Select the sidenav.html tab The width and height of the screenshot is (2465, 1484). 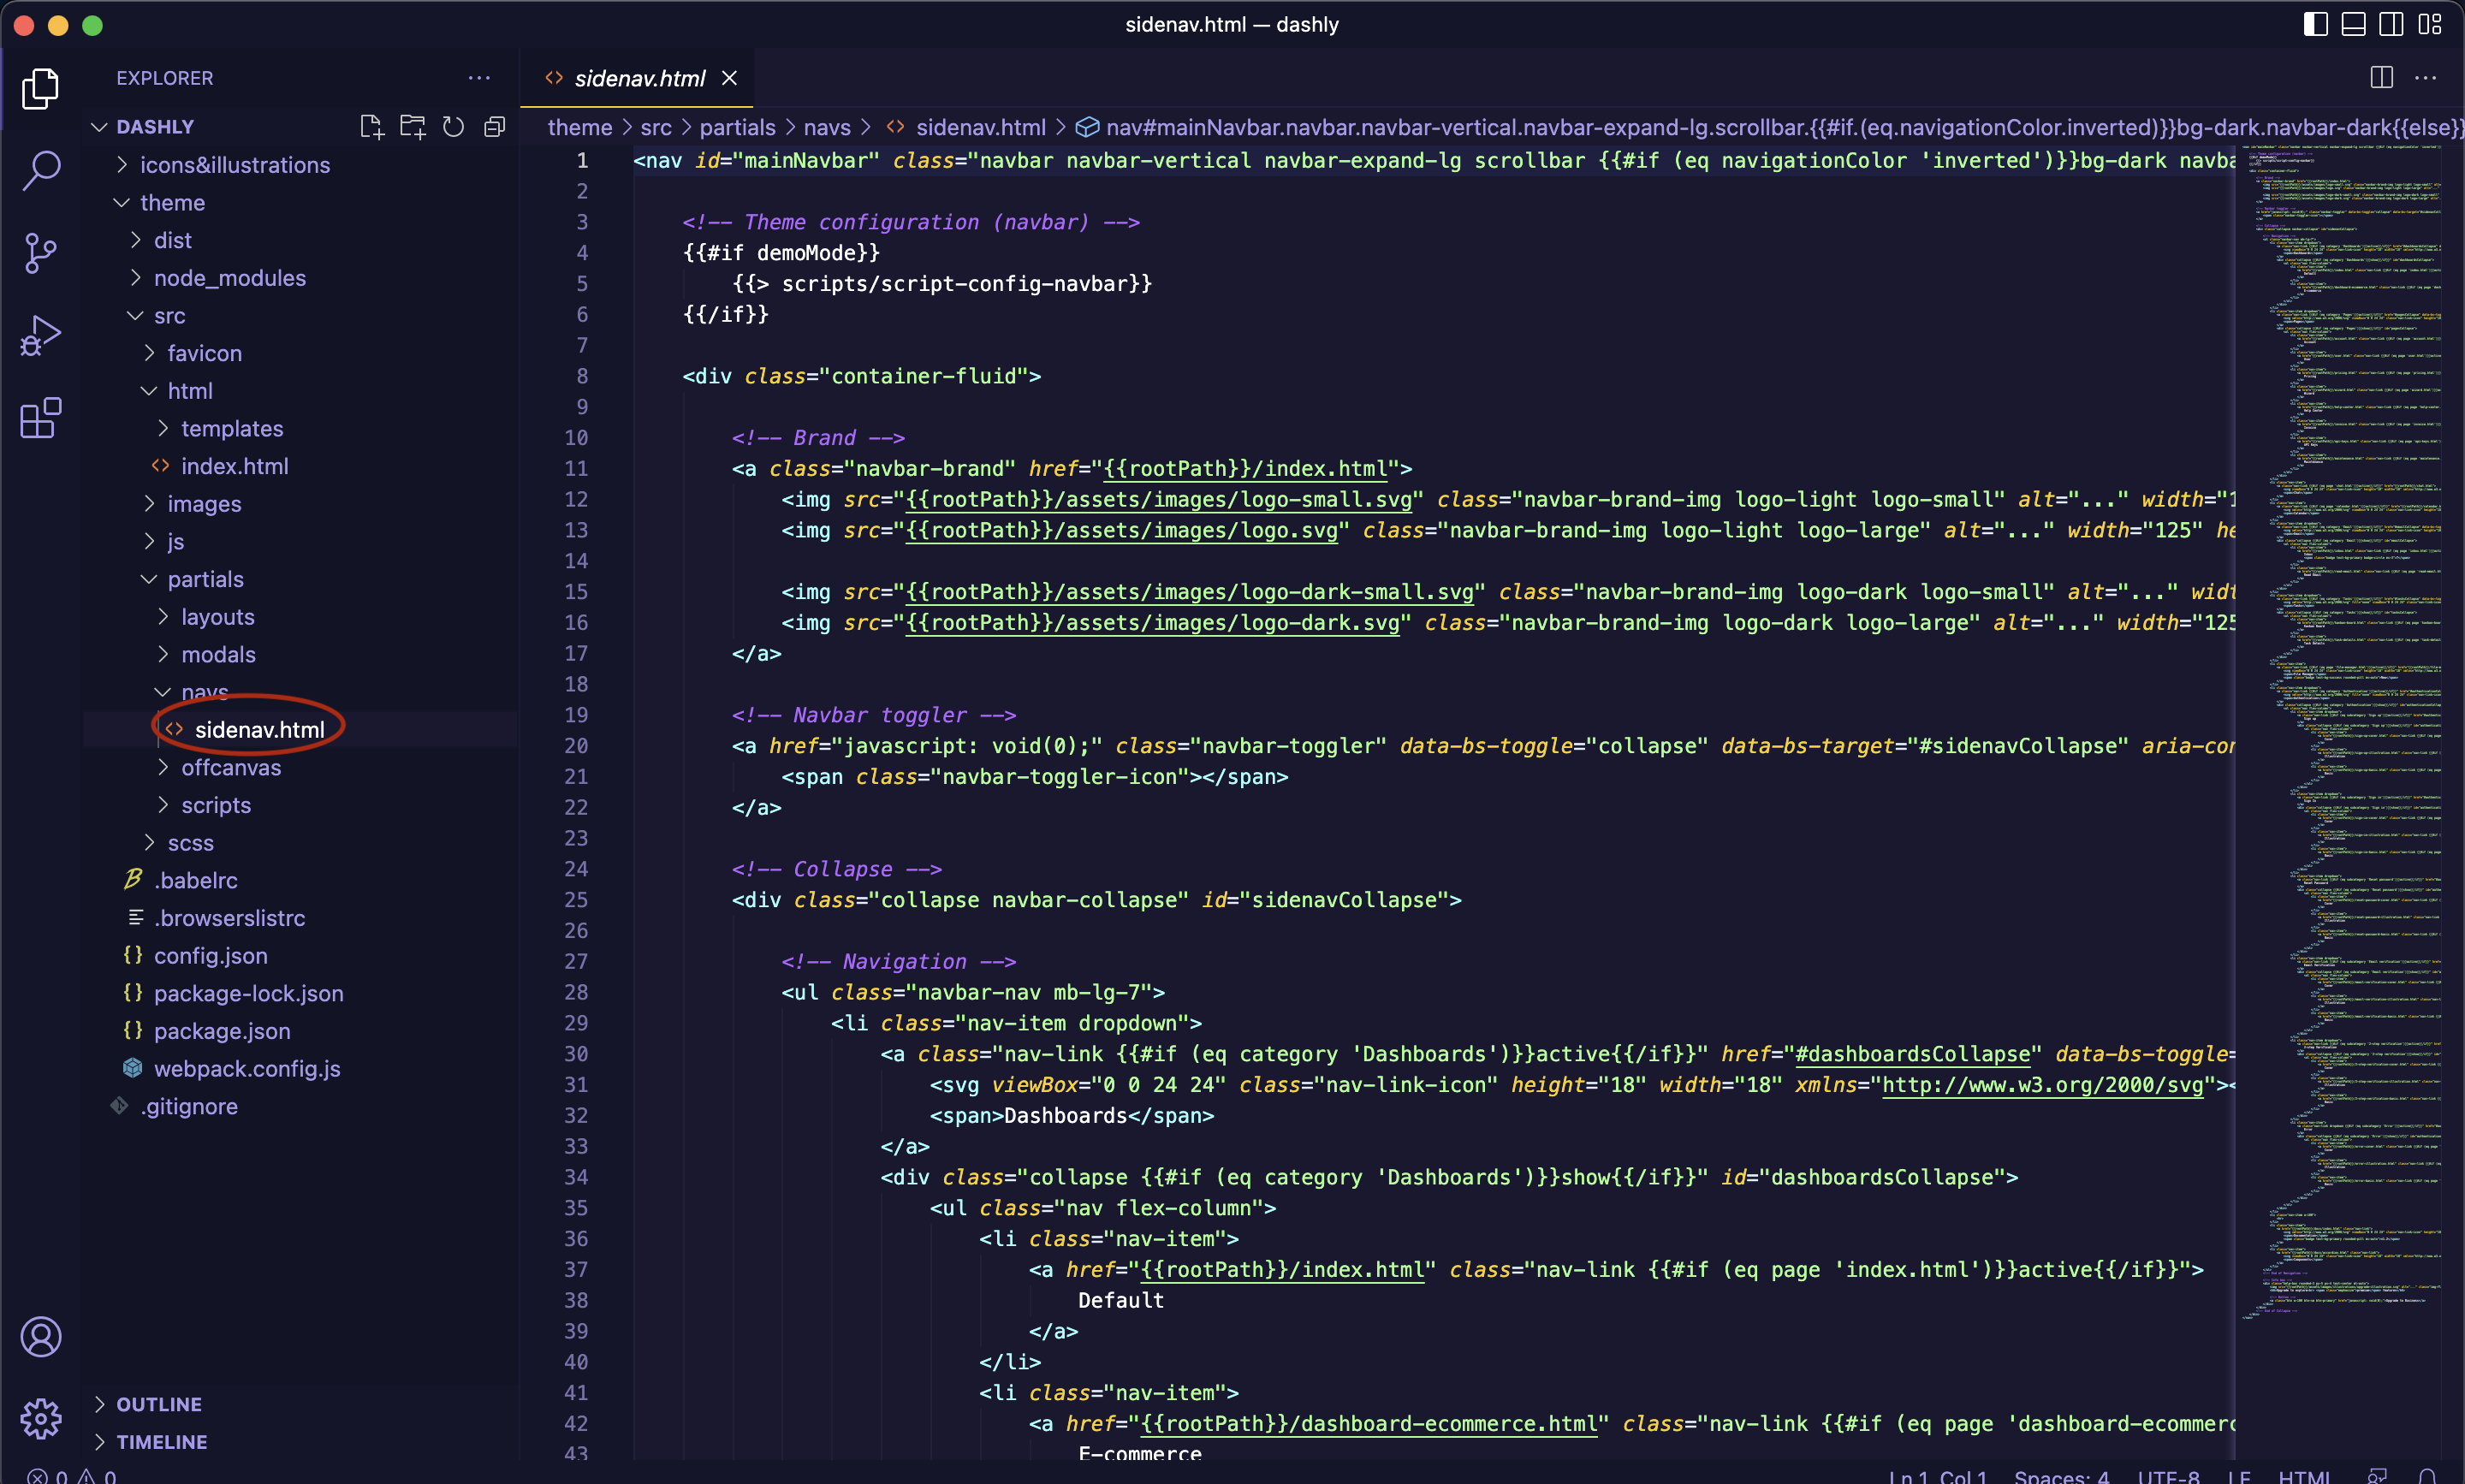[637, 78]
